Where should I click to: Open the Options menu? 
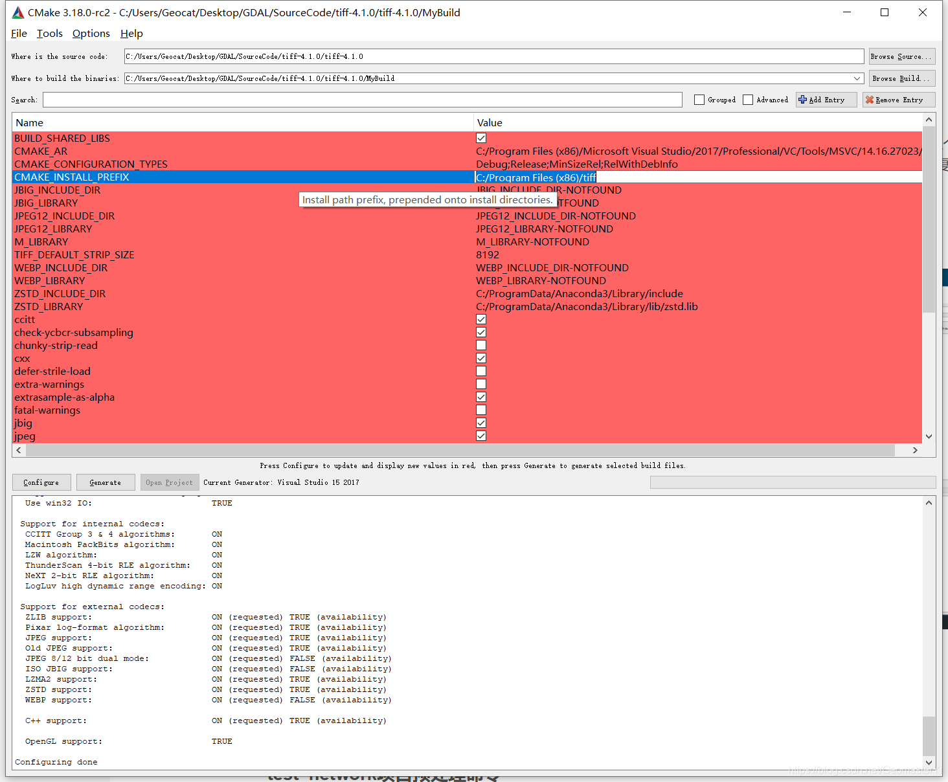(91, 34)
